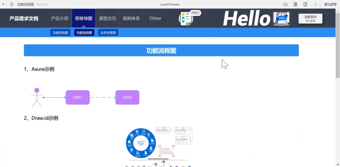
Task: Open the page notes document icon
Action: (295, 4)
